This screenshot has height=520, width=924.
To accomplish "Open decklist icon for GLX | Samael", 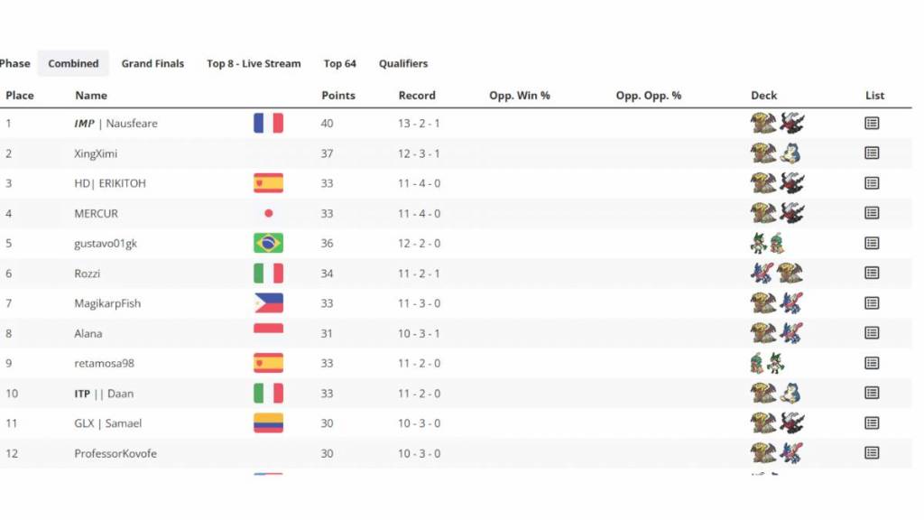I will point(872,422).
